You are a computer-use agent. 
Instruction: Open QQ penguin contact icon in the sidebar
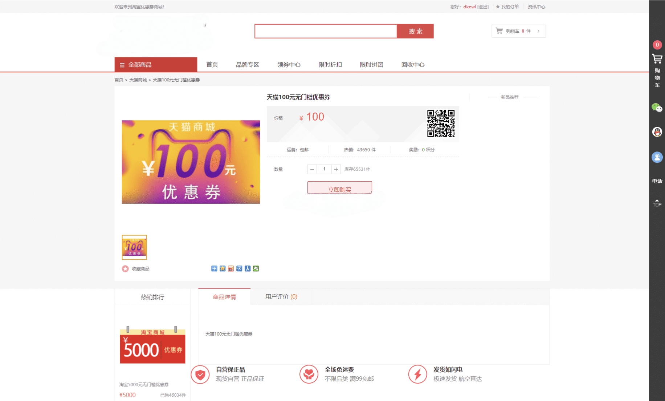coord(657,132)
